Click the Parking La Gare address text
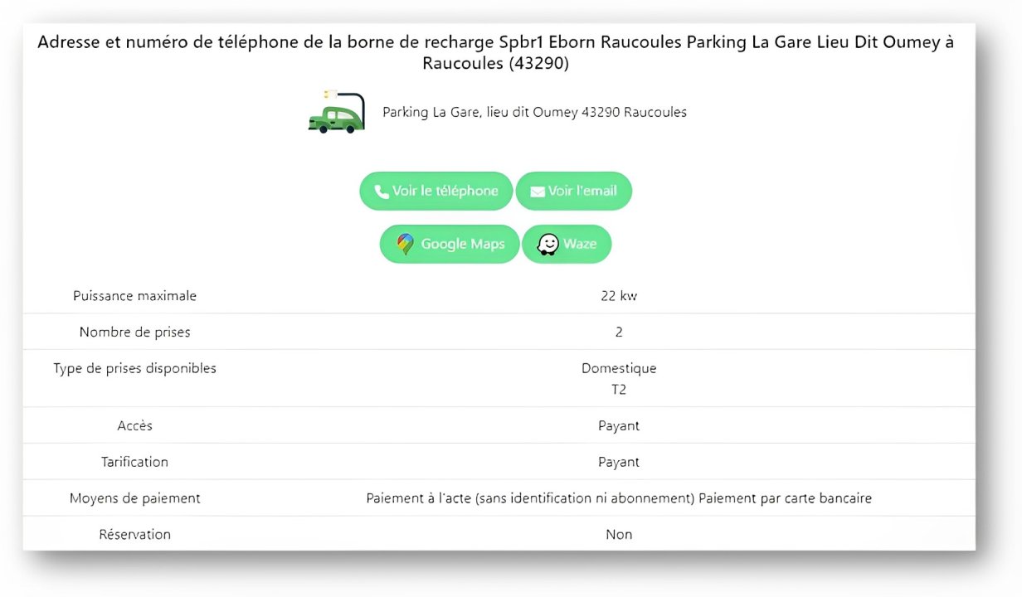Image resolution: width=1022 pixels, height=597 pixels. pyautogui.click(x=534, y=112)
